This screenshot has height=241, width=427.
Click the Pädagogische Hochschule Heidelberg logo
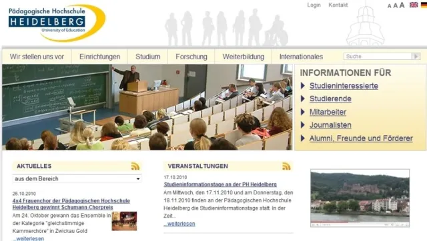tap(57, 23)
